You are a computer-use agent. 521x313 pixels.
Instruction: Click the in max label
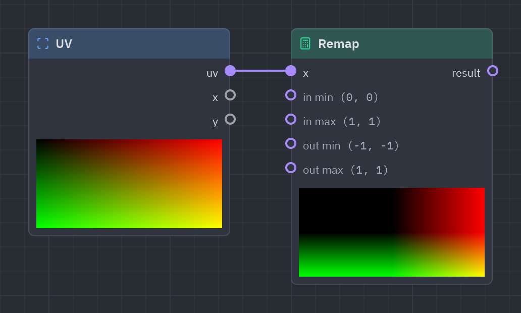click(319, 122)
